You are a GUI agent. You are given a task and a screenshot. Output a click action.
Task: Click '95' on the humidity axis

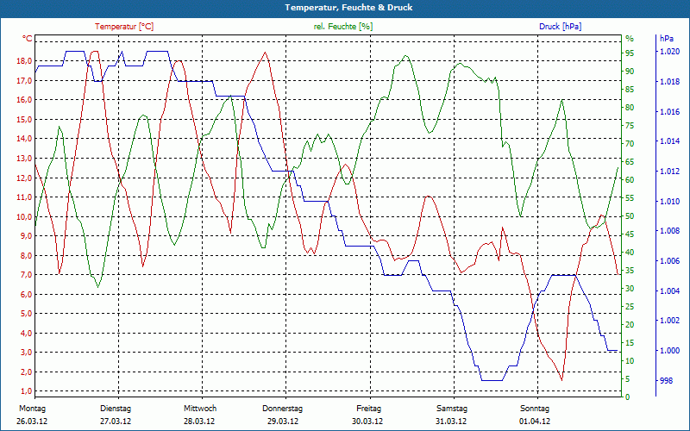point(630,53)
